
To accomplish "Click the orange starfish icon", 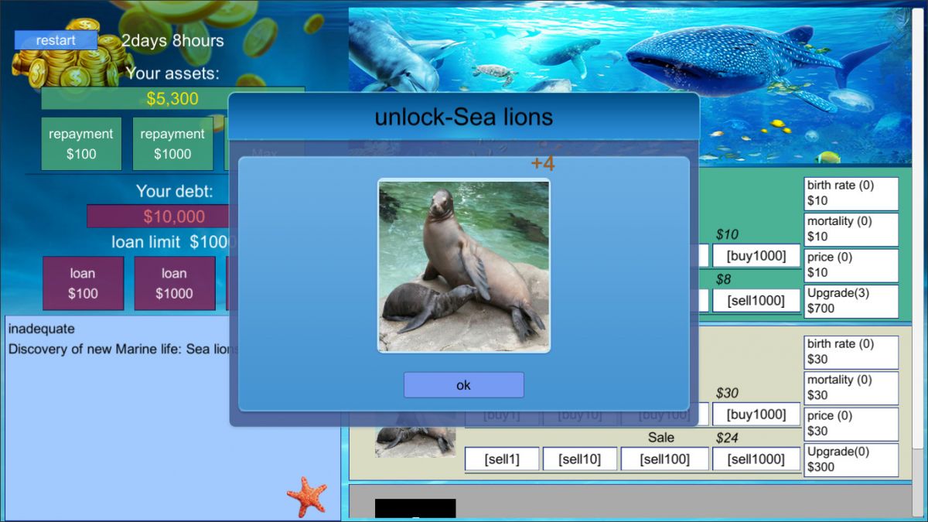I will tap(307, 496).
